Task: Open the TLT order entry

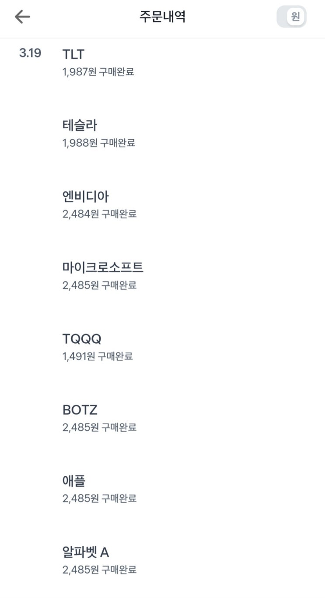Action: (73, 54)
